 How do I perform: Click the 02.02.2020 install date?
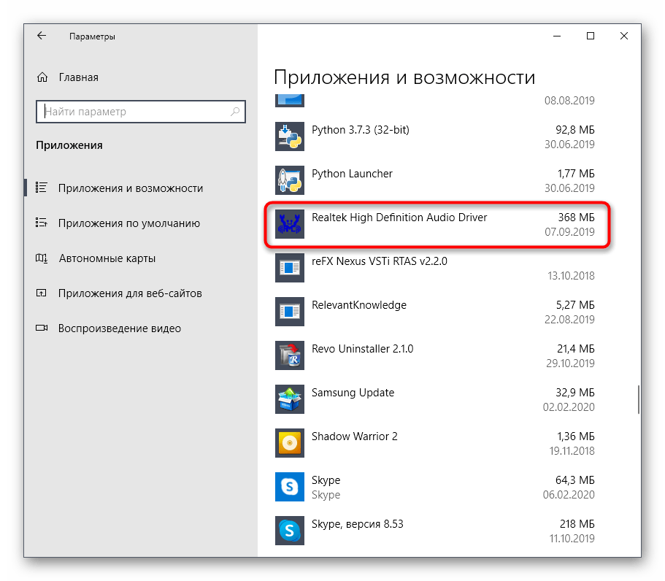click(569, 407)
